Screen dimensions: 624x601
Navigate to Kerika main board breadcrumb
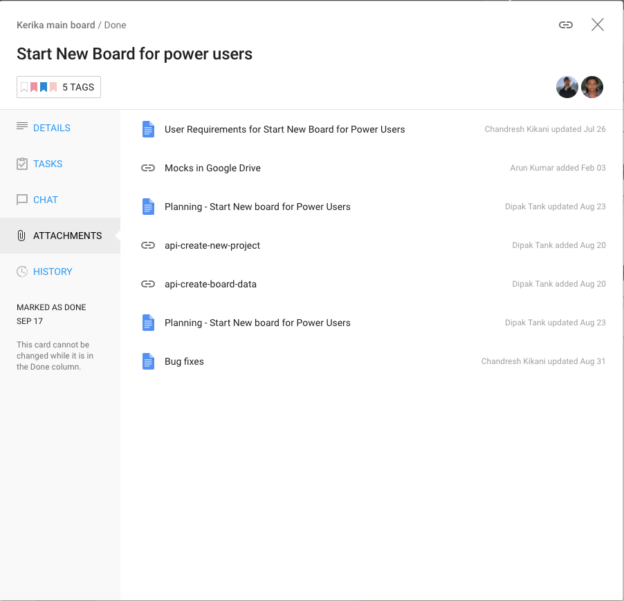(x=56, y=25)
